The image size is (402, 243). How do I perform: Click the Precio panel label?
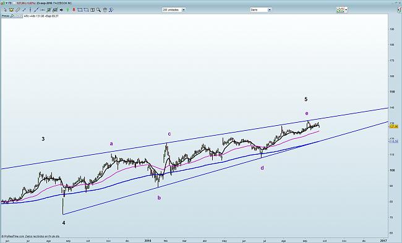[6, 16]
